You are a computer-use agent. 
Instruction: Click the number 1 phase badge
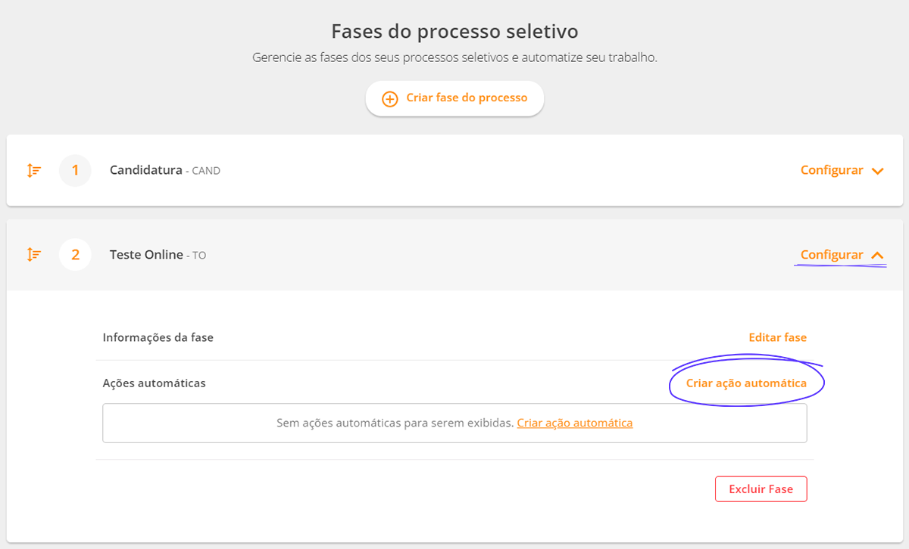tap(75, 171)
